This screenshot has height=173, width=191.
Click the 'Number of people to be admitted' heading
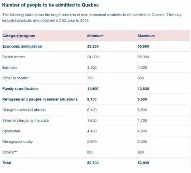tap(50, 5)
